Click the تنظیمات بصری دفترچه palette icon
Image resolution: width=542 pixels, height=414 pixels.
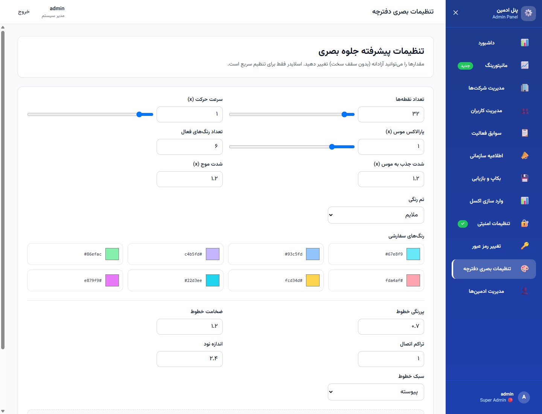click(x=525, y=269)
